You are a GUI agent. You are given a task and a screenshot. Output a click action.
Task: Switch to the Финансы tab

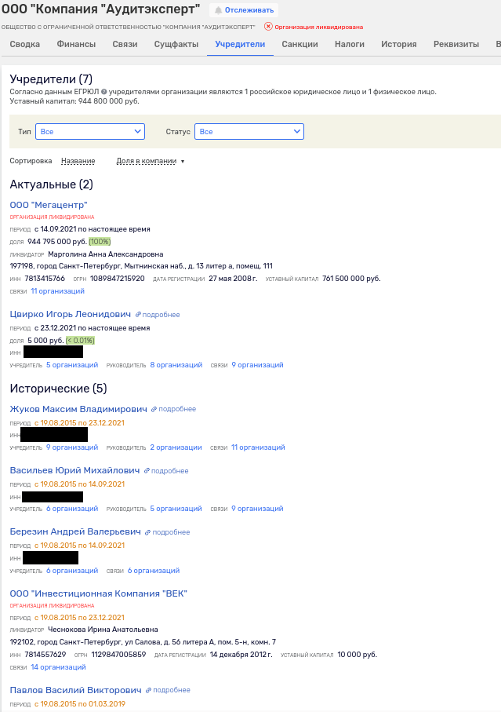pos(76,44)
